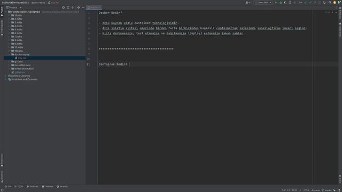Expand the 1.hafta folder
342x192 pixels.
pyautogui.click(x=9, y=15)
